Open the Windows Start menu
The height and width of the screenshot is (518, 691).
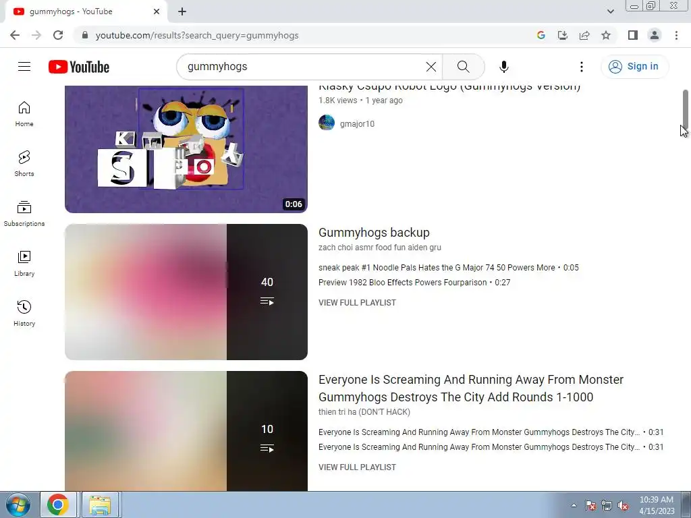coord(18,505)
